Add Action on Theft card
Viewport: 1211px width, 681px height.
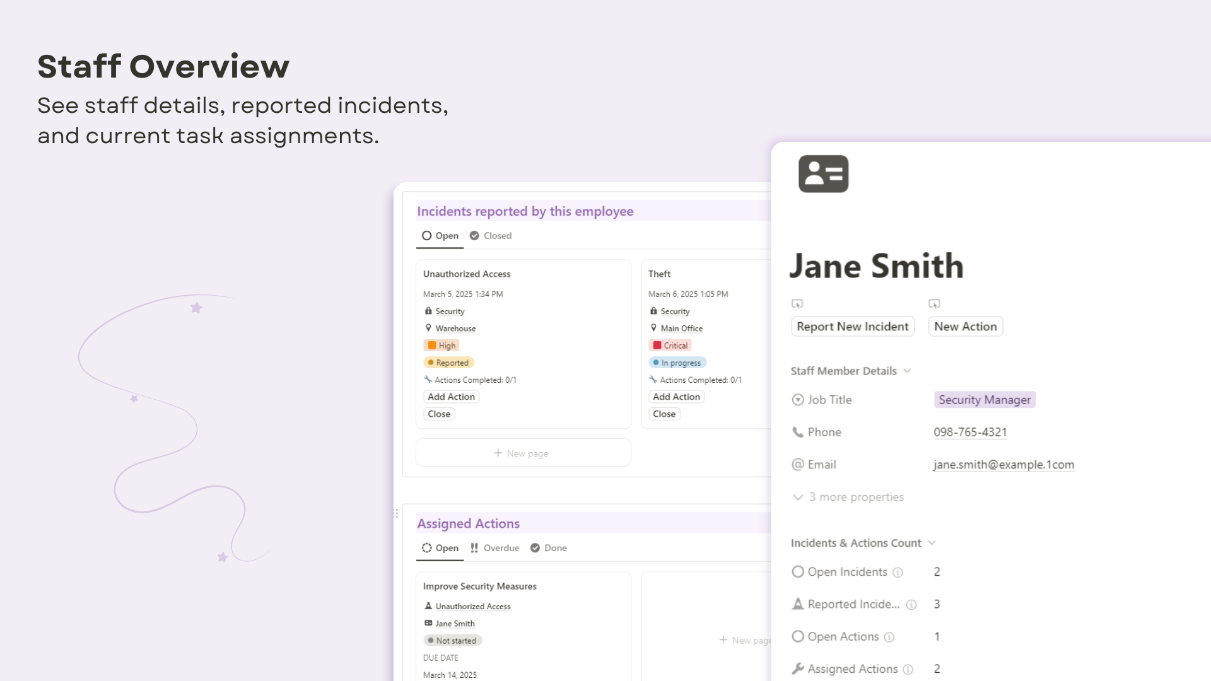point(676,397)
